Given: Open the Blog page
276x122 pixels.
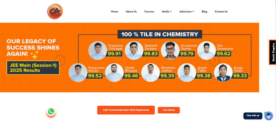Looking at the screenshot, I should tap(204, 11).
